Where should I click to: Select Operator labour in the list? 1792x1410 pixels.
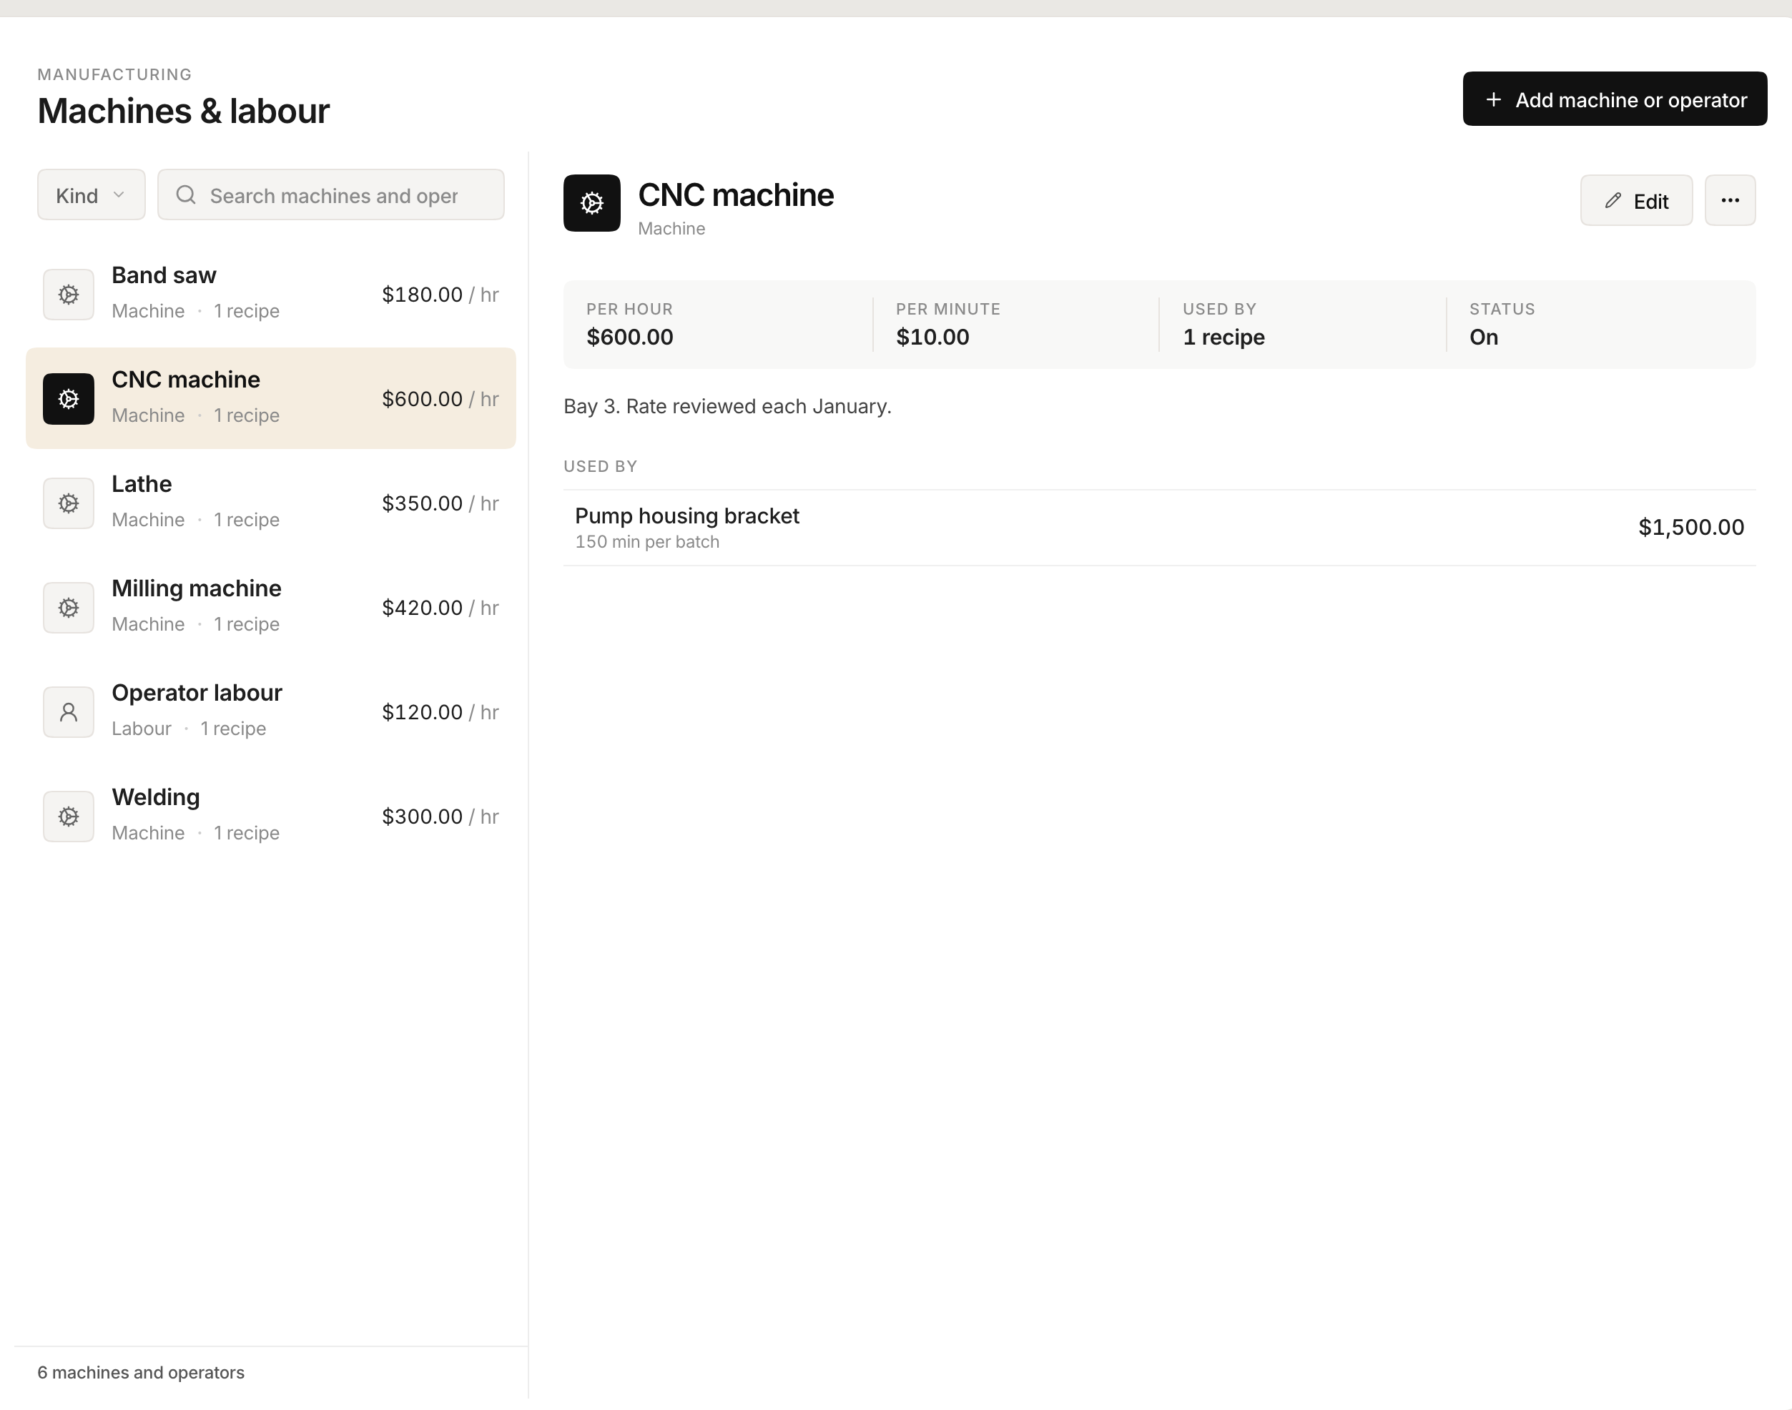pos(271,711)
